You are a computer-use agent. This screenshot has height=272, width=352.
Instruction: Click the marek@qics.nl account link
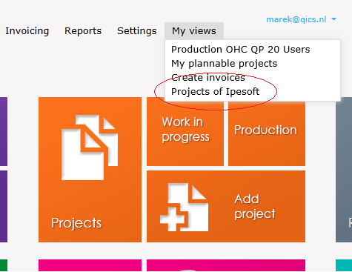point(296,19)
